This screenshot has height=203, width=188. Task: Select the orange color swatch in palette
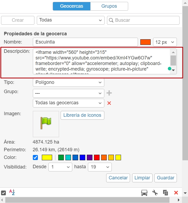[104, 158]
